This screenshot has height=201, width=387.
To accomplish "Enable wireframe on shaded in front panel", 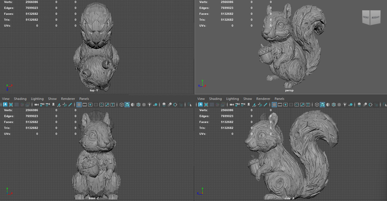I will click(x=138, y=105).
